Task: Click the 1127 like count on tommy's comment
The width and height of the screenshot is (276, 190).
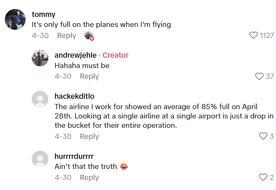Action: [x=267, y=35]
